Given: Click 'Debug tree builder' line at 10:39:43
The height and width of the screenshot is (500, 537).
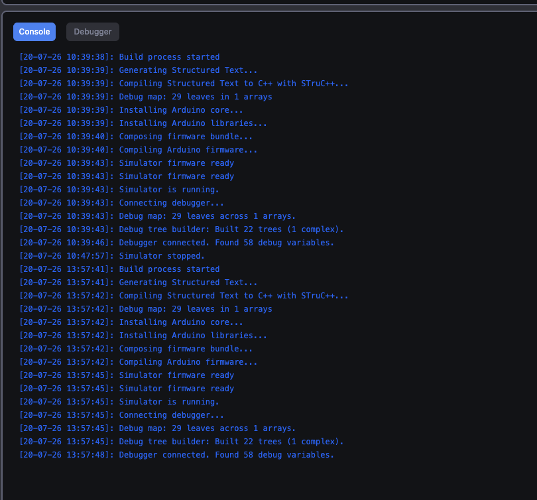Looking at the screenshot, I should [x=182, y=229].
